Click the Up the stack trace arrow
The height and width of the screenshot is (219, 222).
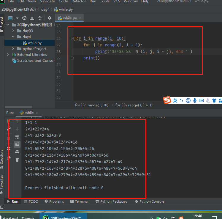17,121
